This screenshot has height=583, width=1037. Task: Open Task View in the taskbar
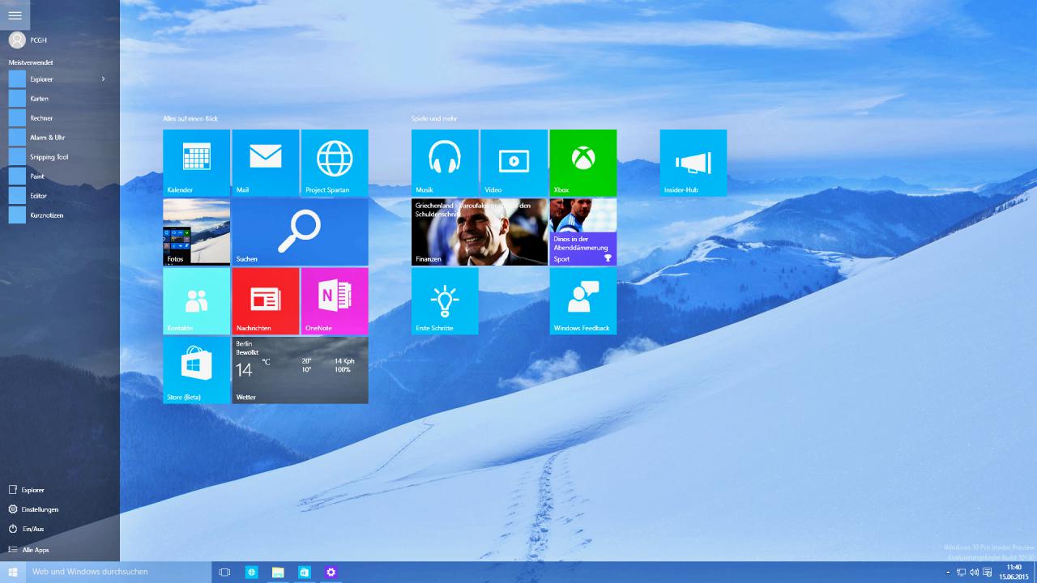point(224,572)
